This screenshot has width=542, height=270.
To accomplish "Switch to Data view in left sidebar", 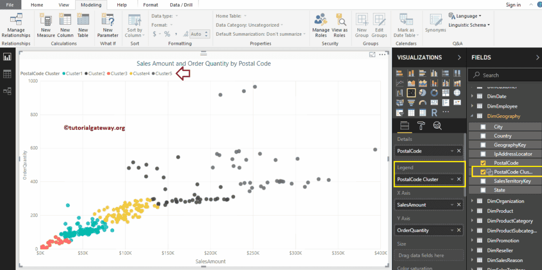I will click(7, 74).
